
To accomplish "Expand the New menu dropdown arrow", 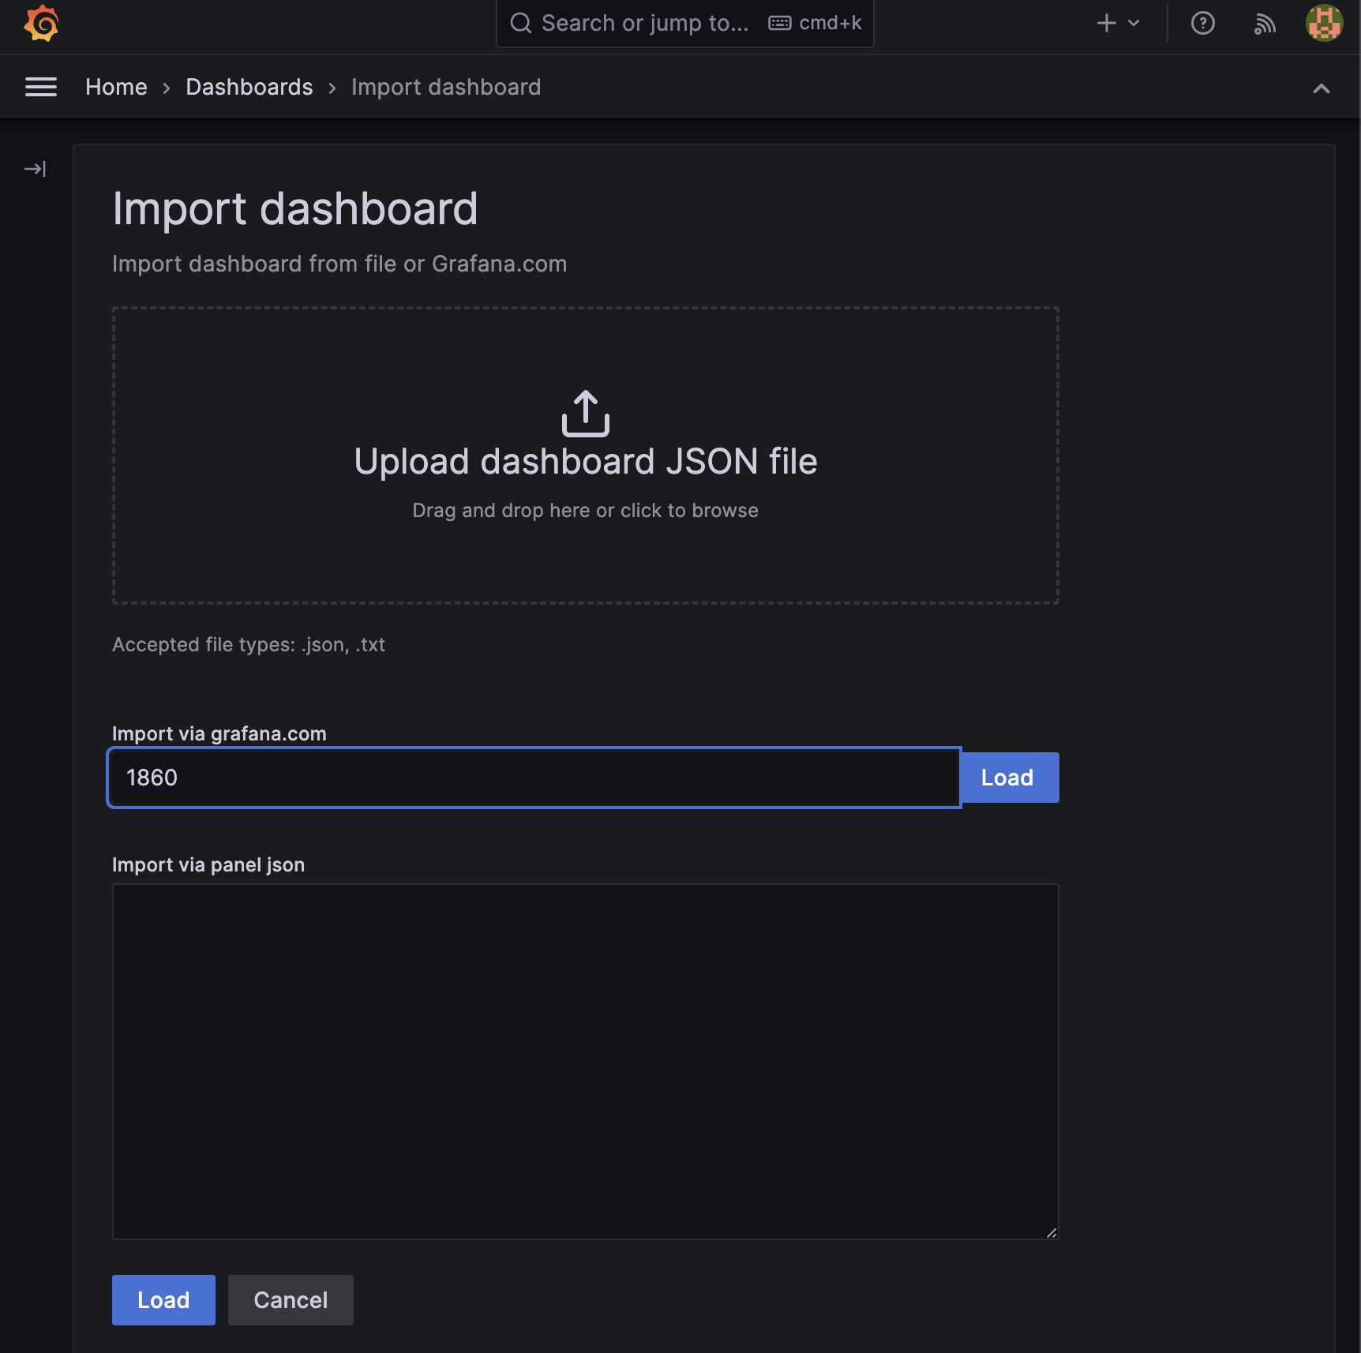I will tap(1134, 23).
